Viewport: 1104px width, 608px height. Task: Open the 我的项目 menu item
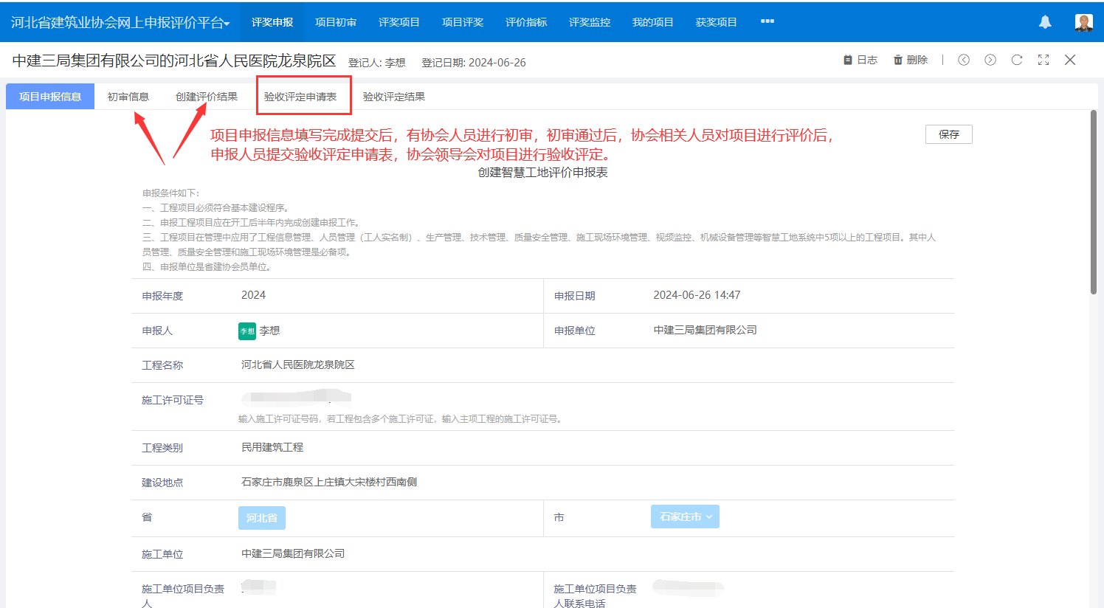coord(653,22)
